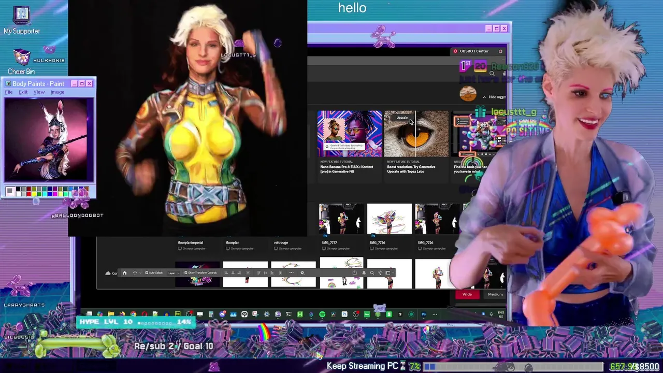The width and height of the screenshot is (663, 373).
Task: Show taskbar overflow three-dots icon
Action: [435, 314]
